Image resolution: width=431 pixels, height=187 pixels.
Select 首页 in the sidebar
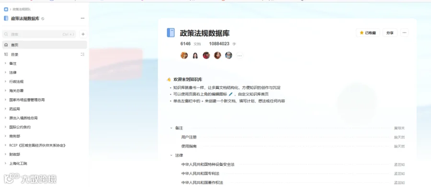pyautogui.click(x=45, y=45)
